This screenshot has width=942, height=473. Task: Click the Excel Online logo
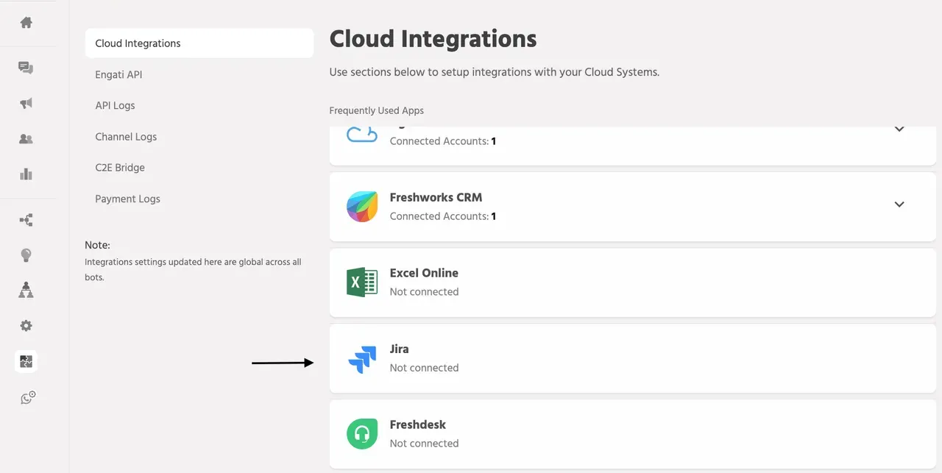tap(362, 282)
